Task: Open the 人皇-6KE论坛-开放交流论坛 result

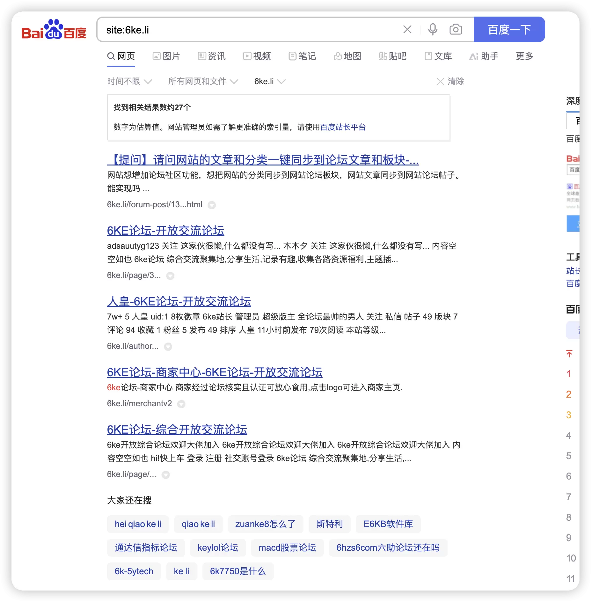Action: pos(179,302)
